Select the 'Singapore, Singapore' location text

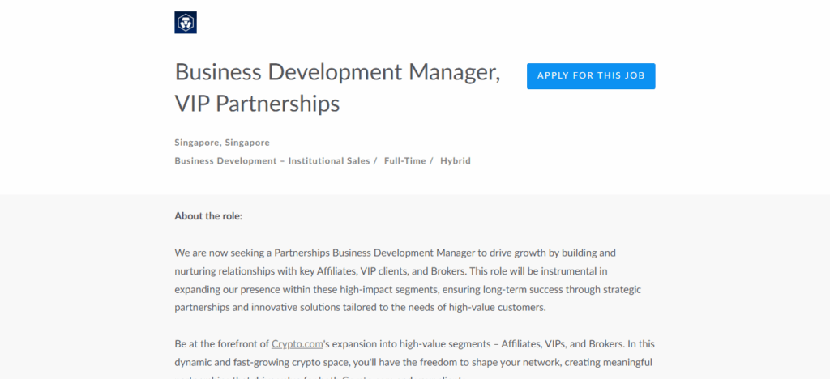(x=222, y=143)
